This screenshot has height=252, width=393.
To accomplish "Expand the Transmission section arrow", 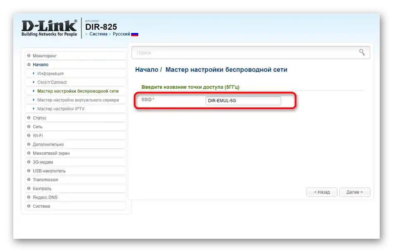I will [x=29, y=179].
